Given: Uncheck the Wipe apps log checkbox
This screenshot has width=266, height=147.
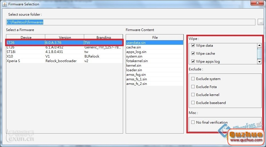Looking at the screenshot, I should coord(193,61).
